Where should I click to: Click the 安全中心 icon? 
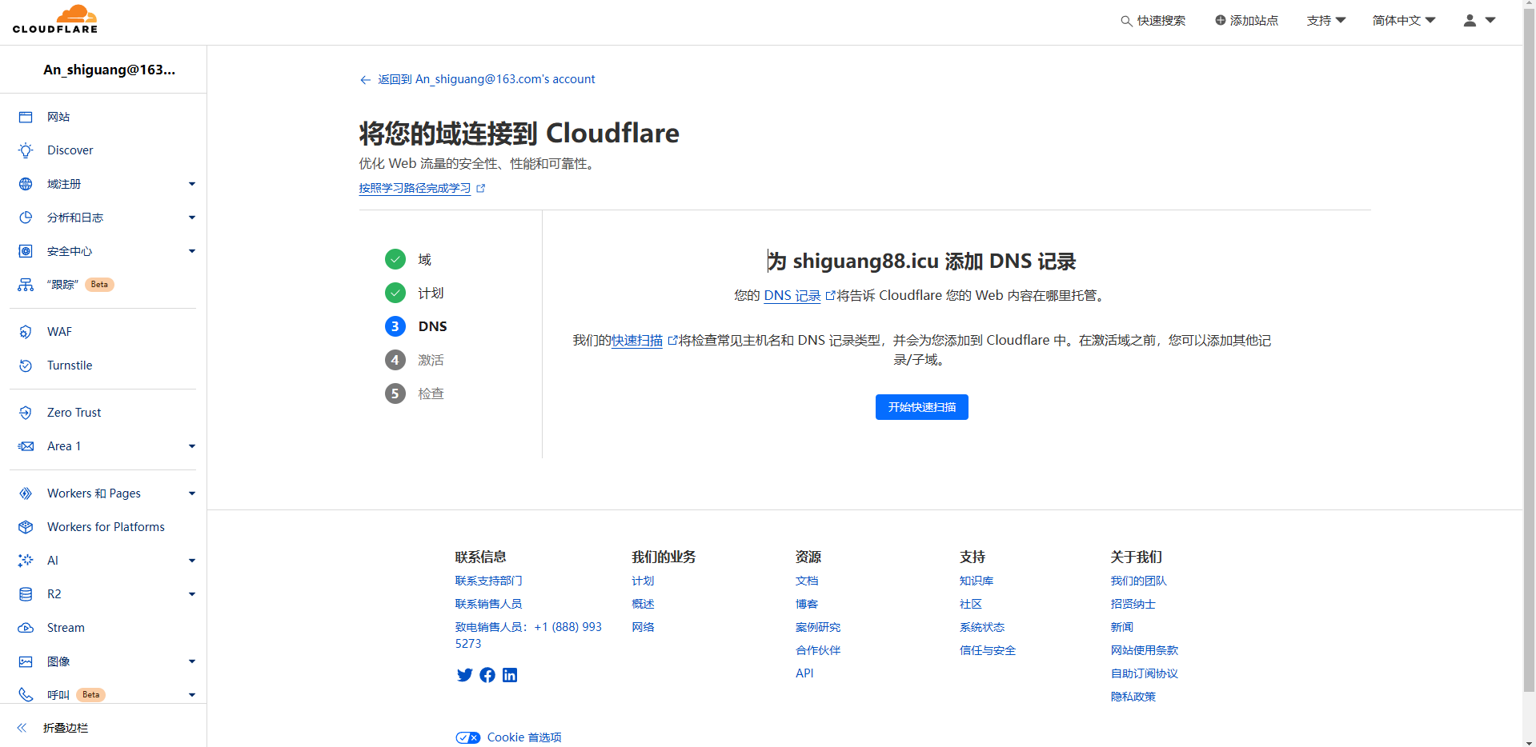coord(26,251)
